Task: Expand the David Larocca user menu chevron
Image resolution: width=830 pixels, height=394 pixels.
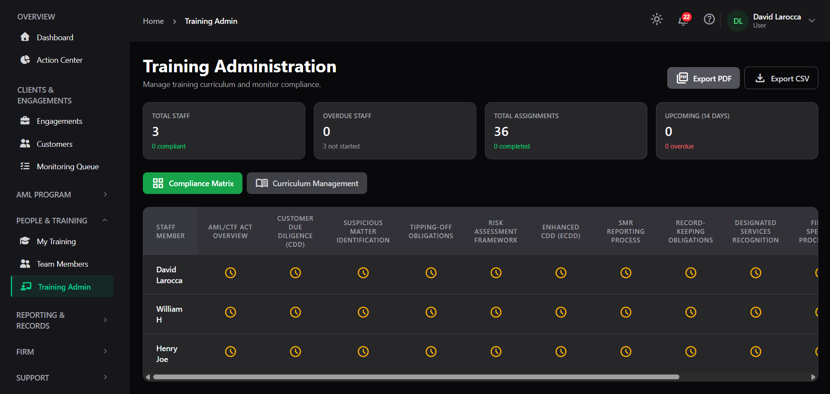Action: pos(812,20)
